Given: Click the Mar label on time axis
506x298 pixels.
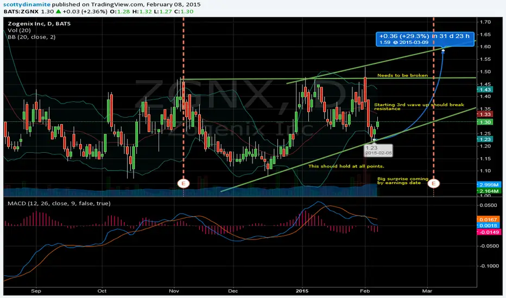Looking at the screenshot, I should (x=427, y=291).
